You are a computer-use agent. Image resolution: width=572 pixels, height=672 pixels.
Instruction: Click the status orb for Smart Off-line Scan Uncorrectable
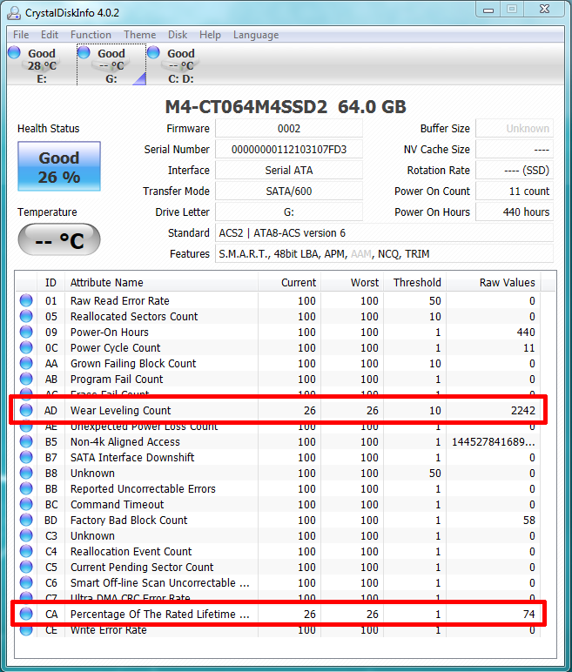(26, 582)
